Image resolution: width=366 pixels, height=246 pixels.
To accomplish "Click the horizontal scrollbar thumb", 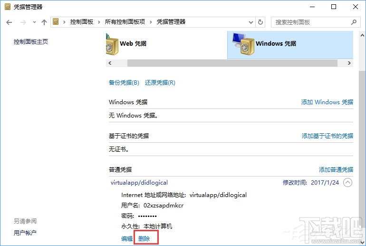I will click(232, 63).
